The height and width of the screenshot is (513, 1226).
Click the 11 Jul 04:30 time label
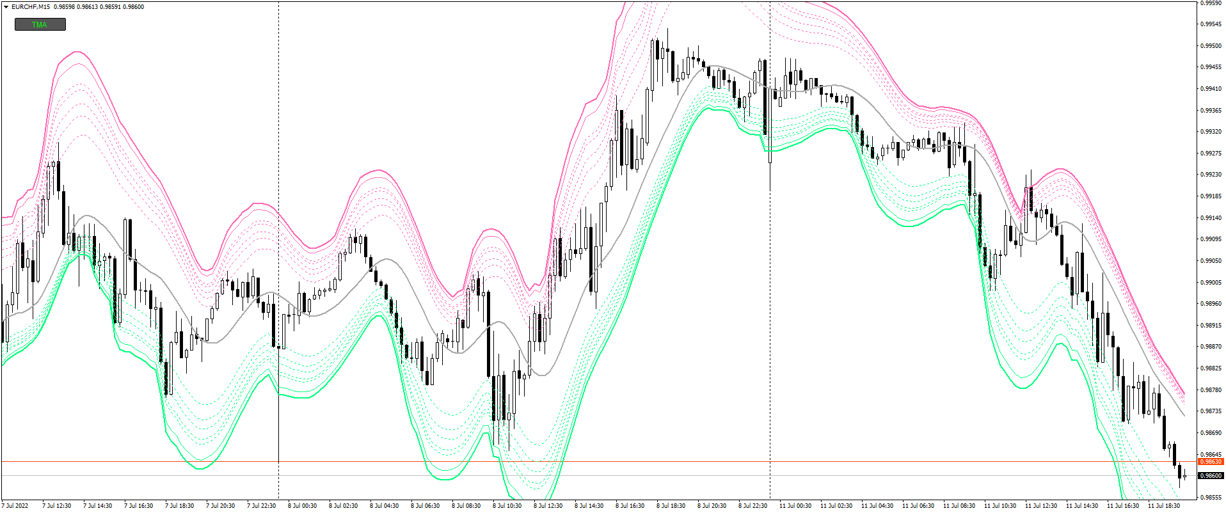point(877,506)
